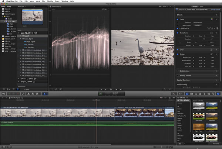
Task: Collapse the test2_Egret clip disclosure triangle
Action: pos(20,39)
